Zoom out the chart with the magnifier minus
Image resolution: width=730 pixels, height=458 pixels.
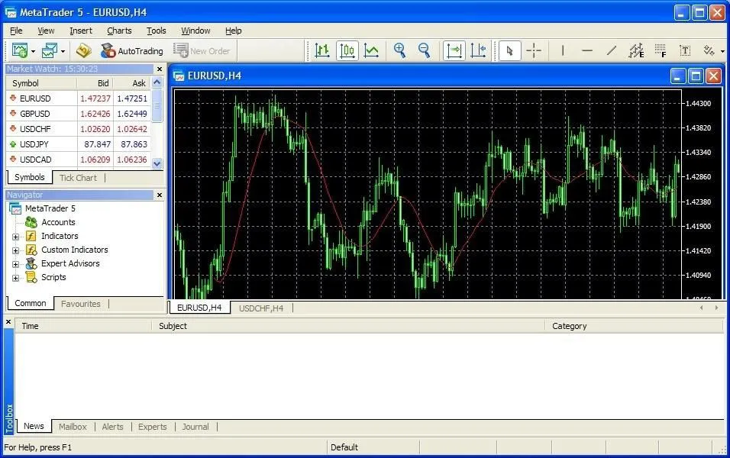(x=424, y=50)
